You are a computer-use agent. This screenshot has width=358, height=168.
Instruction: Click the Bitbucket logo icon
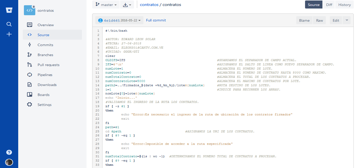pyautogui.click(x=9, y=11)
